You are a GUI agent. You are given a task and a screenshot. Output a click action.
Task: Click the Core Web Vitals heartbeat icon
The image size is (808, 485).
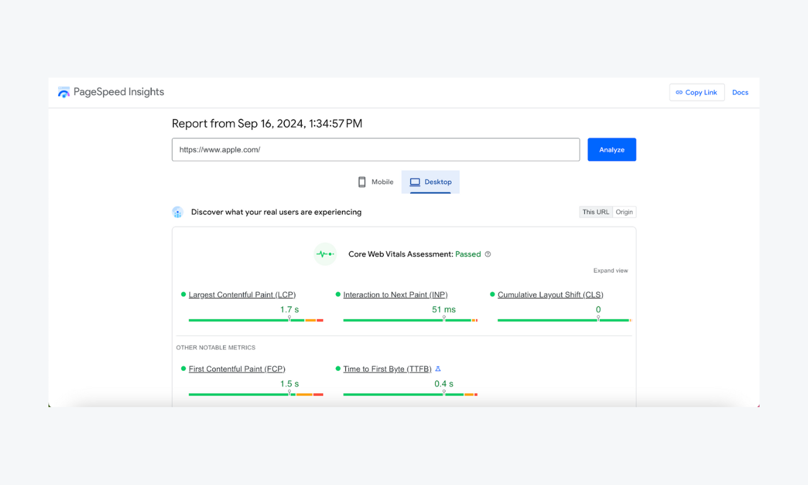pyautogui.click(x=325, y=254)
